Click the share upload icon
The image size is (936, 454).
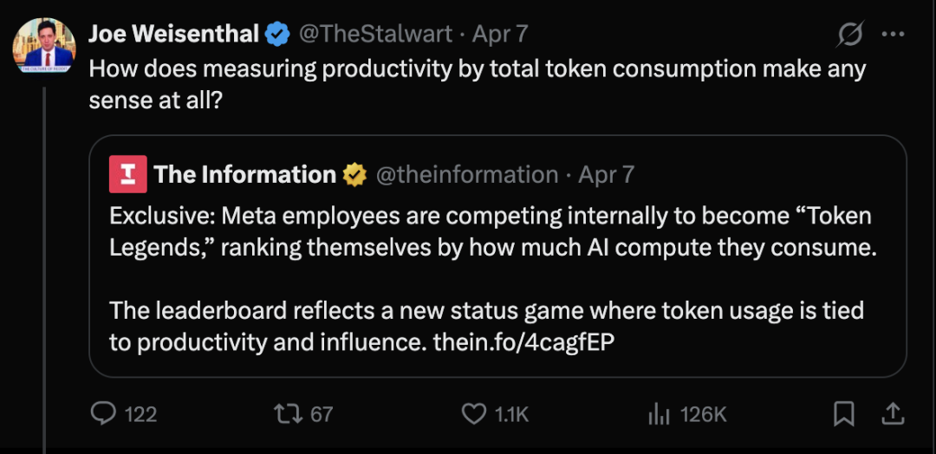tap(893, 414)
